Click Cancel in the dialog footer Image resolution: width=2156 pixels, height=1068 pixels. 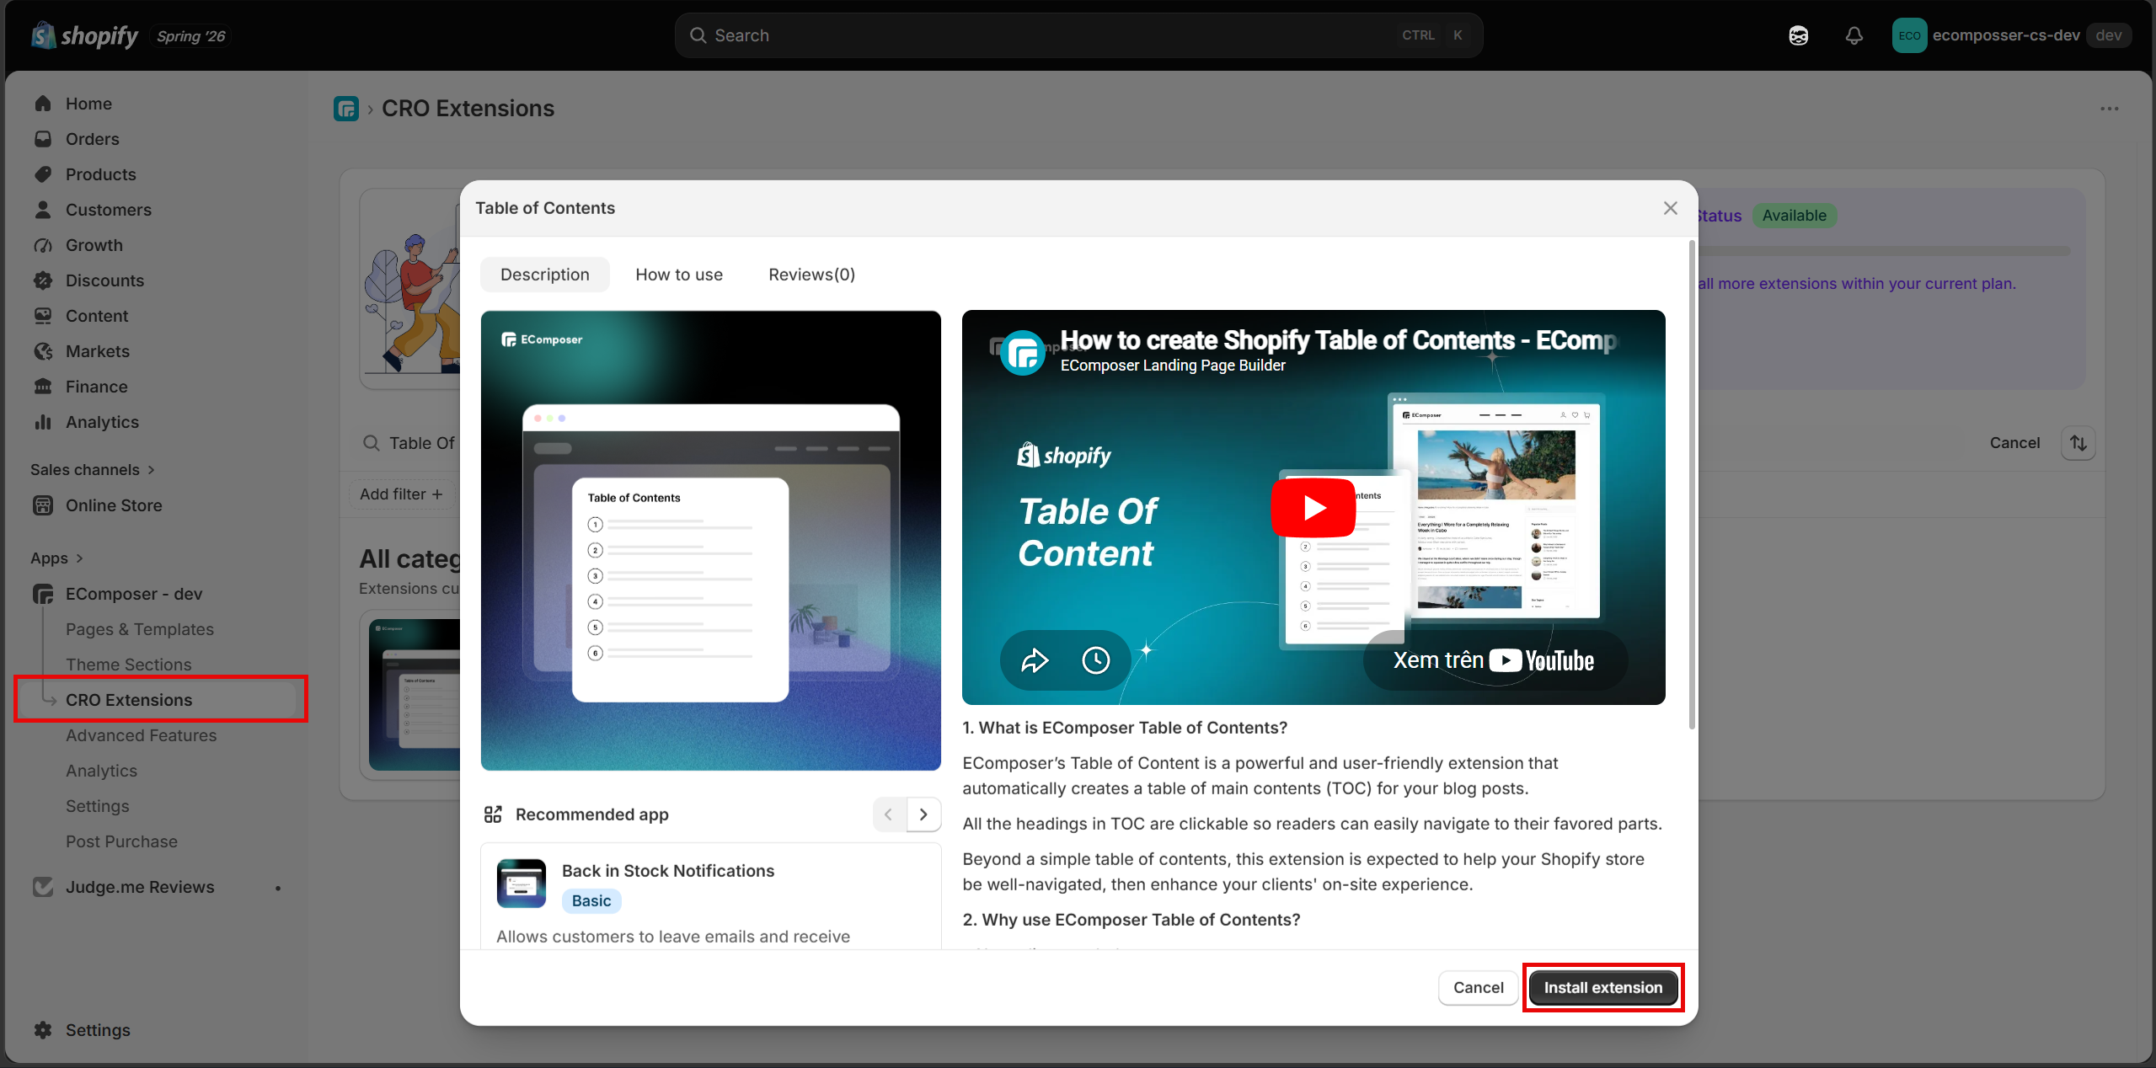pyautogui.click(x=1478, y=987)
